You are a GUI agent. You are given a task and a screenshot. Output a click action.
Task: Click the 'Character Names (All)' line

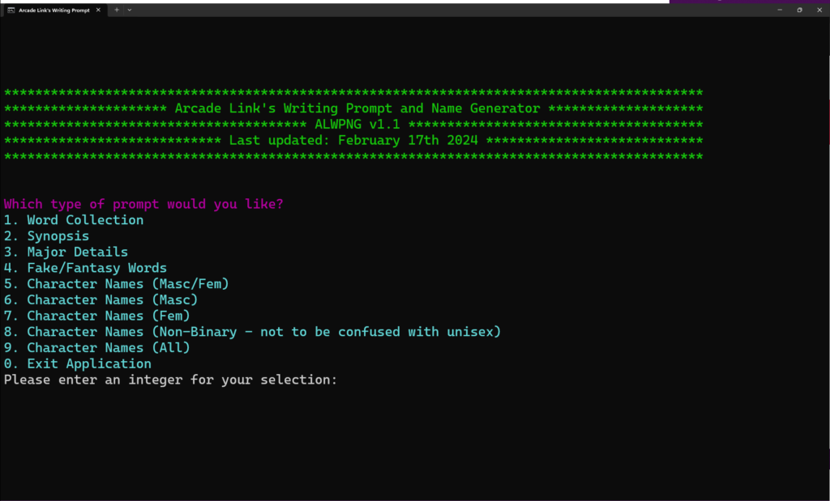click(97, 348)
